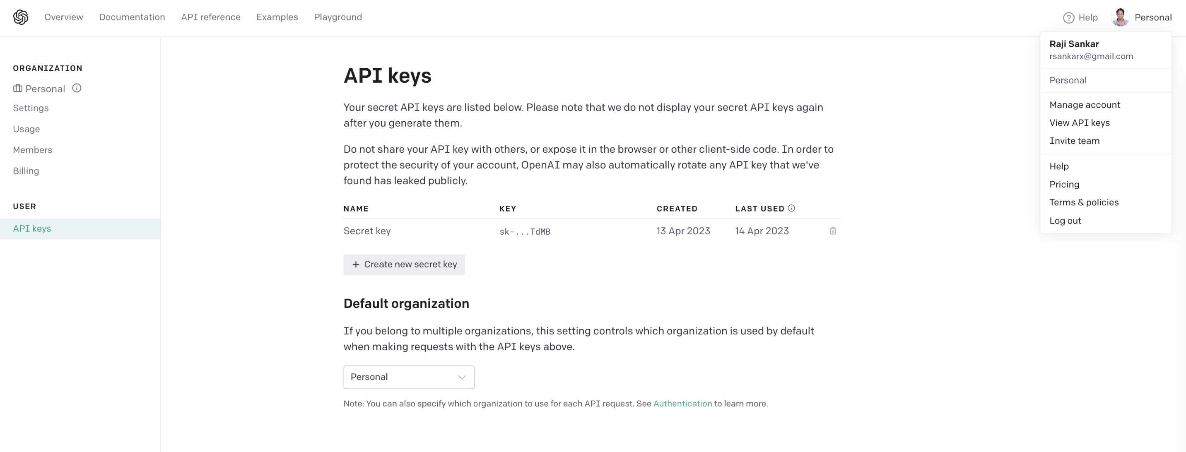Click the info icon next to LAST USED
Screen dimensions: 1186x452
point(791,208)
